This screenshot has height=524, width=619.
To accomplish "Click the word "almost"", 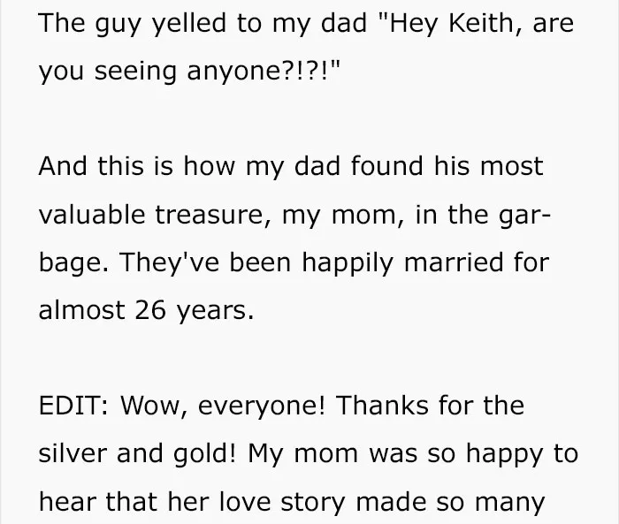I will [x=81, y=310].
